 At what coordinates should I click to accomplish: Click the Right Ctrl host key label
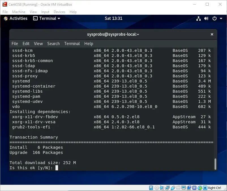(x=215, y=188)
